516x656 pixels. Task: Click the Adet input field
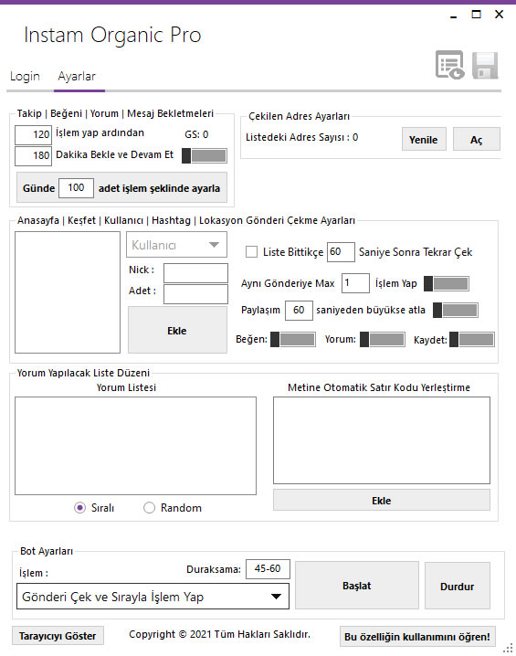click(x=195, y=293)
